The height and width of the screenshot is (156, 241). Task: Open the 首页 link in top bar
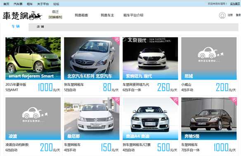pos(6,4)
